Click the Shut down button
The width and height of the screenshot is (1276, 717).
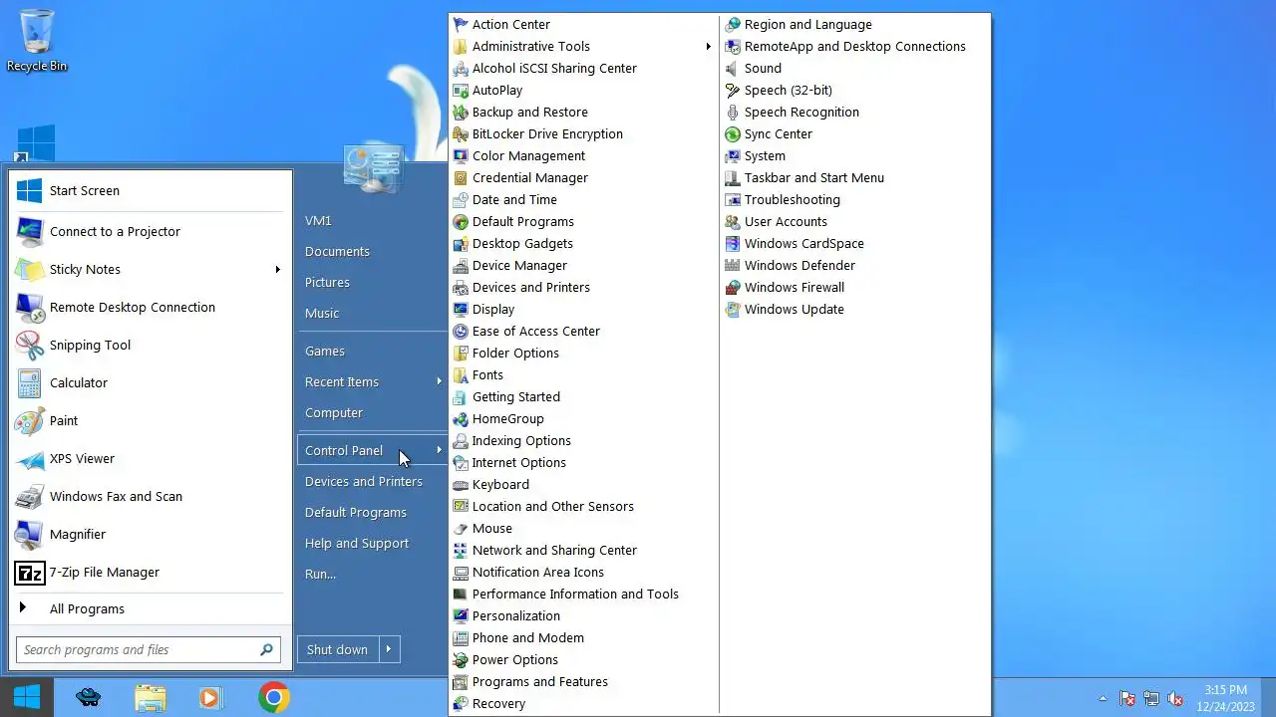point(337,649)
